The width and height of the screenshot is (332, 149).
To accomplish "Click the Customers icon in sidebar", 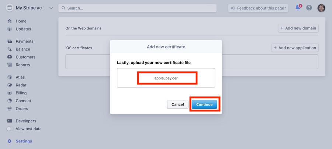I will click(x=10, y=57).
